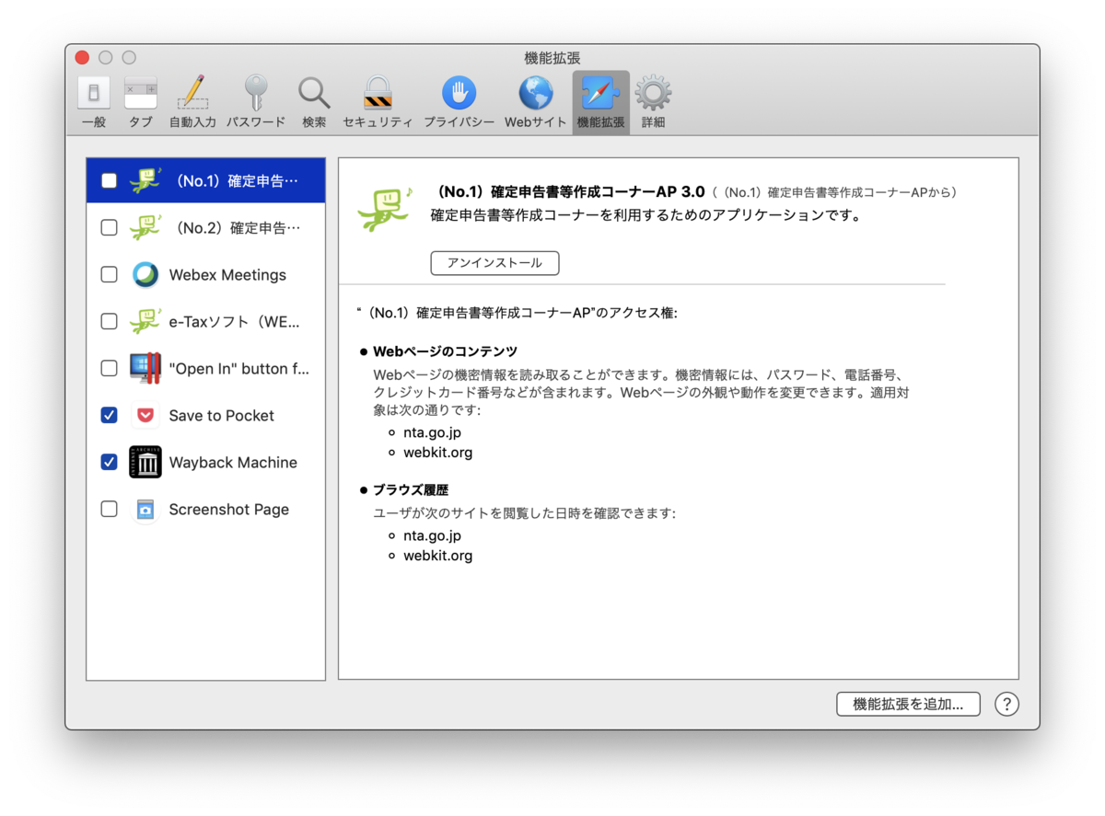Image resolution: width=1105 pixels, height=816 pixels.
Task: Click the extension title 確定申告書等作成コーナーAP 3.0
Action: tap(572, 192)
